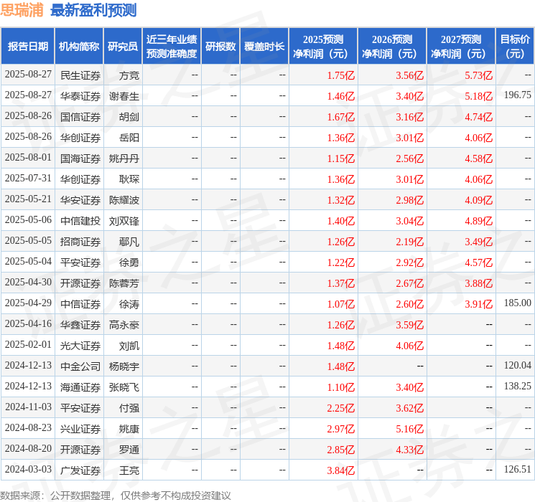Click the 2025-07-31 report date
535x502 pixels.
28,179
